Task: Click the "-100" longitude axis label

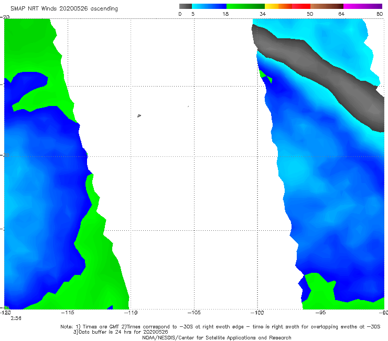Action: click(x=257, y=313)
